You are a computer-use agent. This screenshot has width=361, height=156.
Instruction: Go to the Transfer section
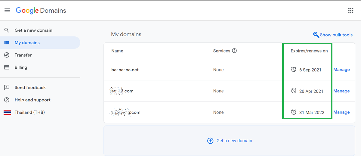[23, 55]
